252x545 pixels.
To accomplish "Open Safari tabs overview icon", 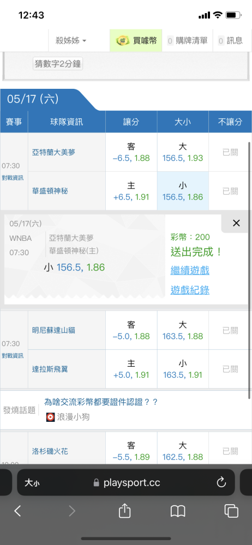I will coord(231,511).
